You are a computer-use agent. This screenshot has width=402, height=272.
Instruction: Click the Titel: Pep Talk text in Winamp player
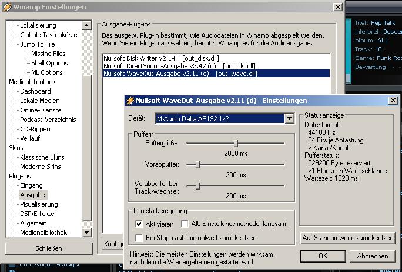375,23
